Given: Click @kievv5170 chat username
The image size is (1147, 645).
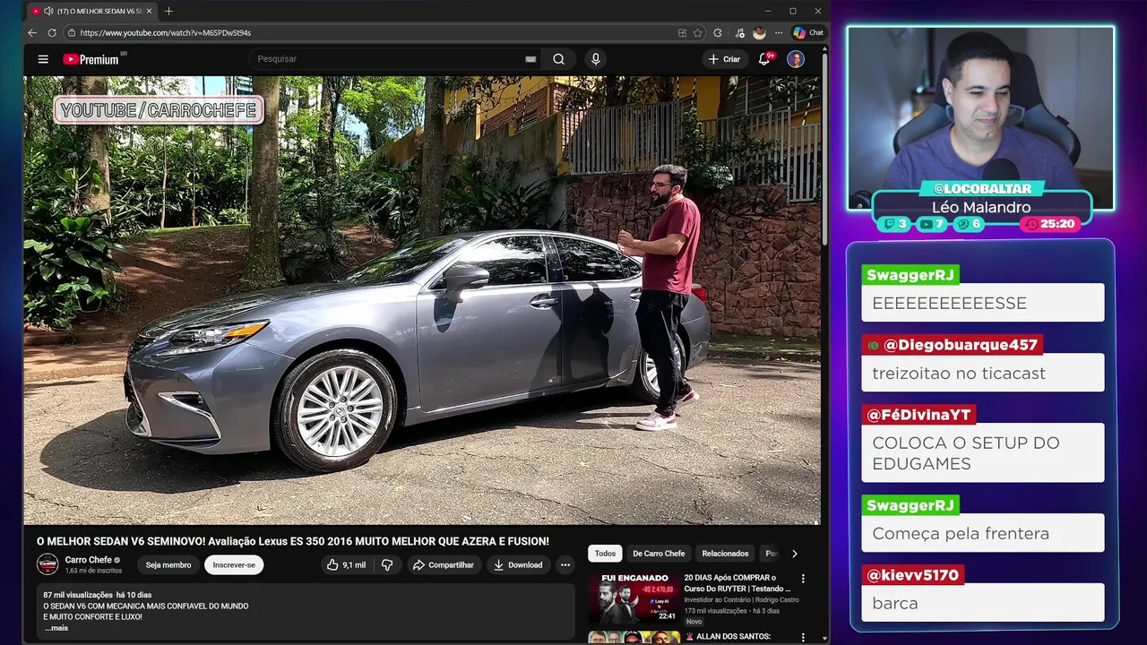Looking at the screenshot, I should point(912,575).
